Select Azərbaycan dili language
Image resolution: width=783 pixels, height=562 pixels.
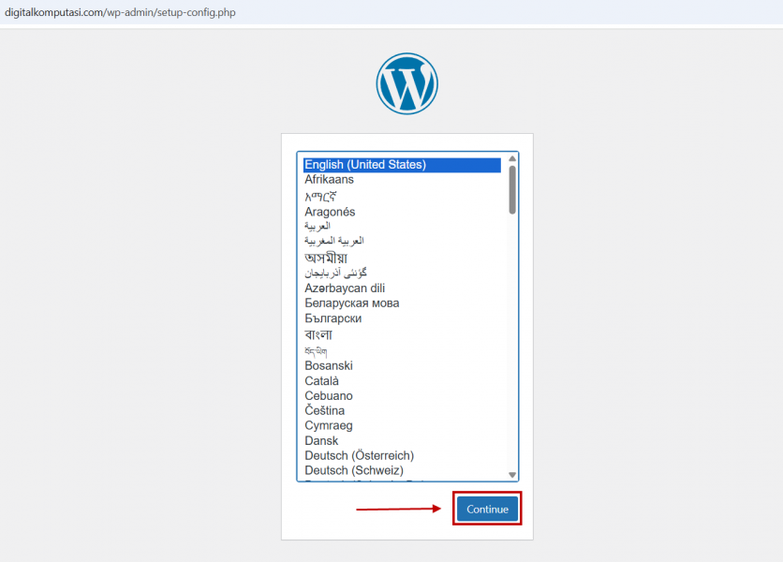tap(402, 288)
